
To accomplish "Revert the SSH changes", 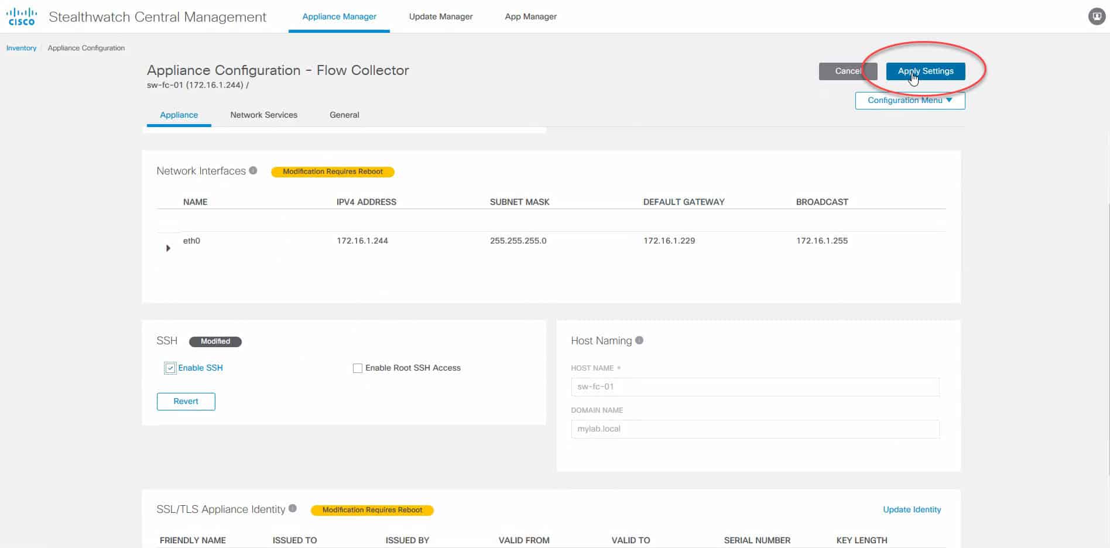I will point(186,401).
